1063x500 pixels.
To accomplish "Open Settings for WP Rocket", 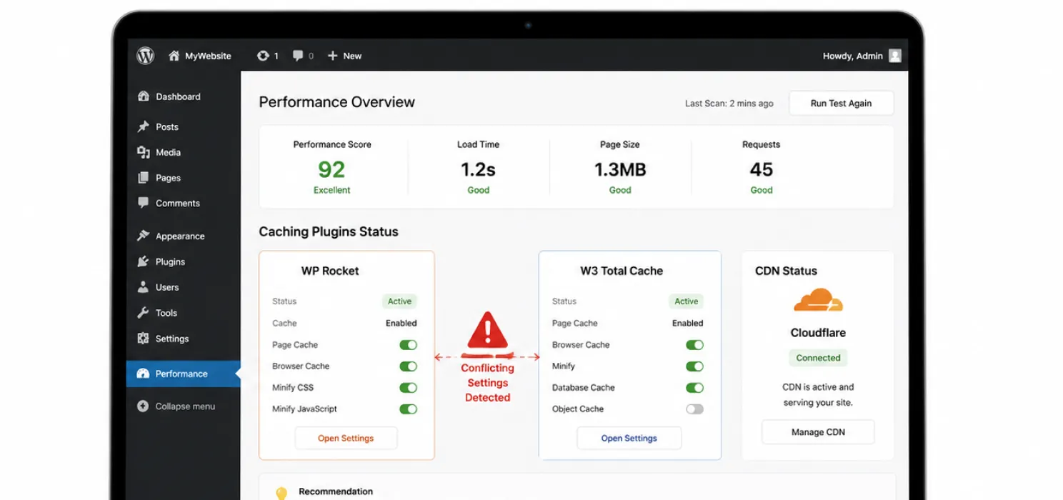I will click(x=346, y=438).
